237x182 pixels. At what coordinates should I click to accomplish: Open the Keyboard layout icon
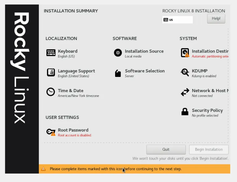coord(51,53)
